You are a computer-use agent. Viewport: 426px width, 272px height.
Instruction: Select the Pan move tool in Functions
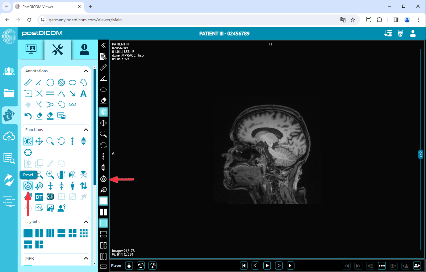click(39, 141)
